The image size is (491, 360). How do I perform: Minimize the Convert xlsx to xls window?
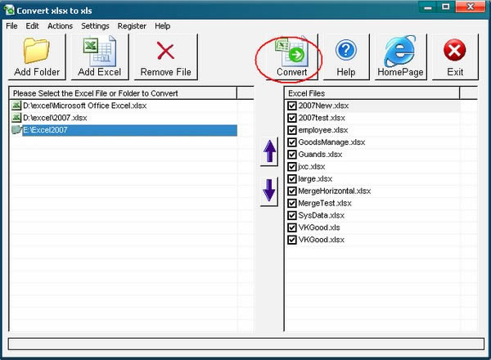click(x=428, y=7)
